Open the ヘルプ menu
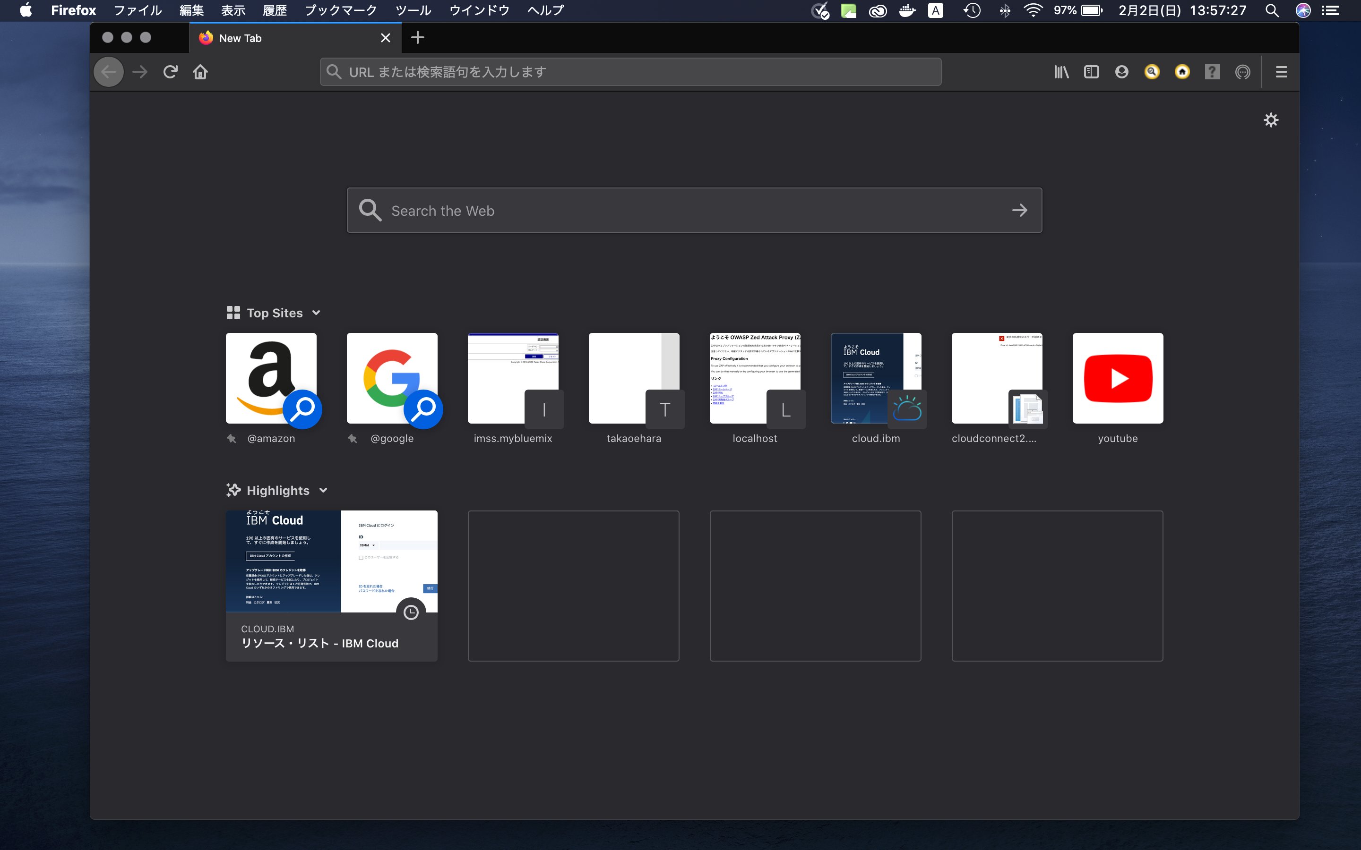The width and height of the screenshot is (1361, 850). 545,10
